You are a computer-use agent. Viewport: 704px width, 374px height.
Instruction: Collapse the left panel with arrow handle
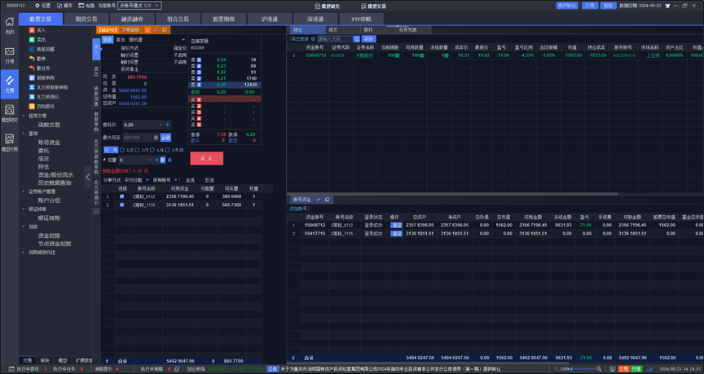(88, 178)
